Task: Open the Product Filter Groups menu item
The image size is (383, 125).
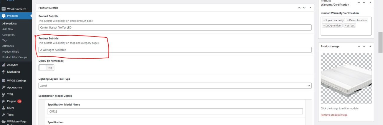Action: pyautogui.click(x=14, y=57)
